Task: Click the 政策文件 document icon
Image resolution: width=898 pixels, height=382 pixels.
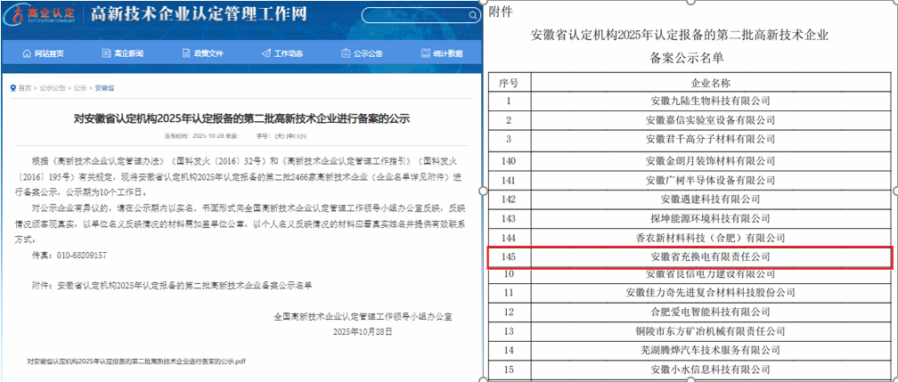Action: [x=185, y=53]
